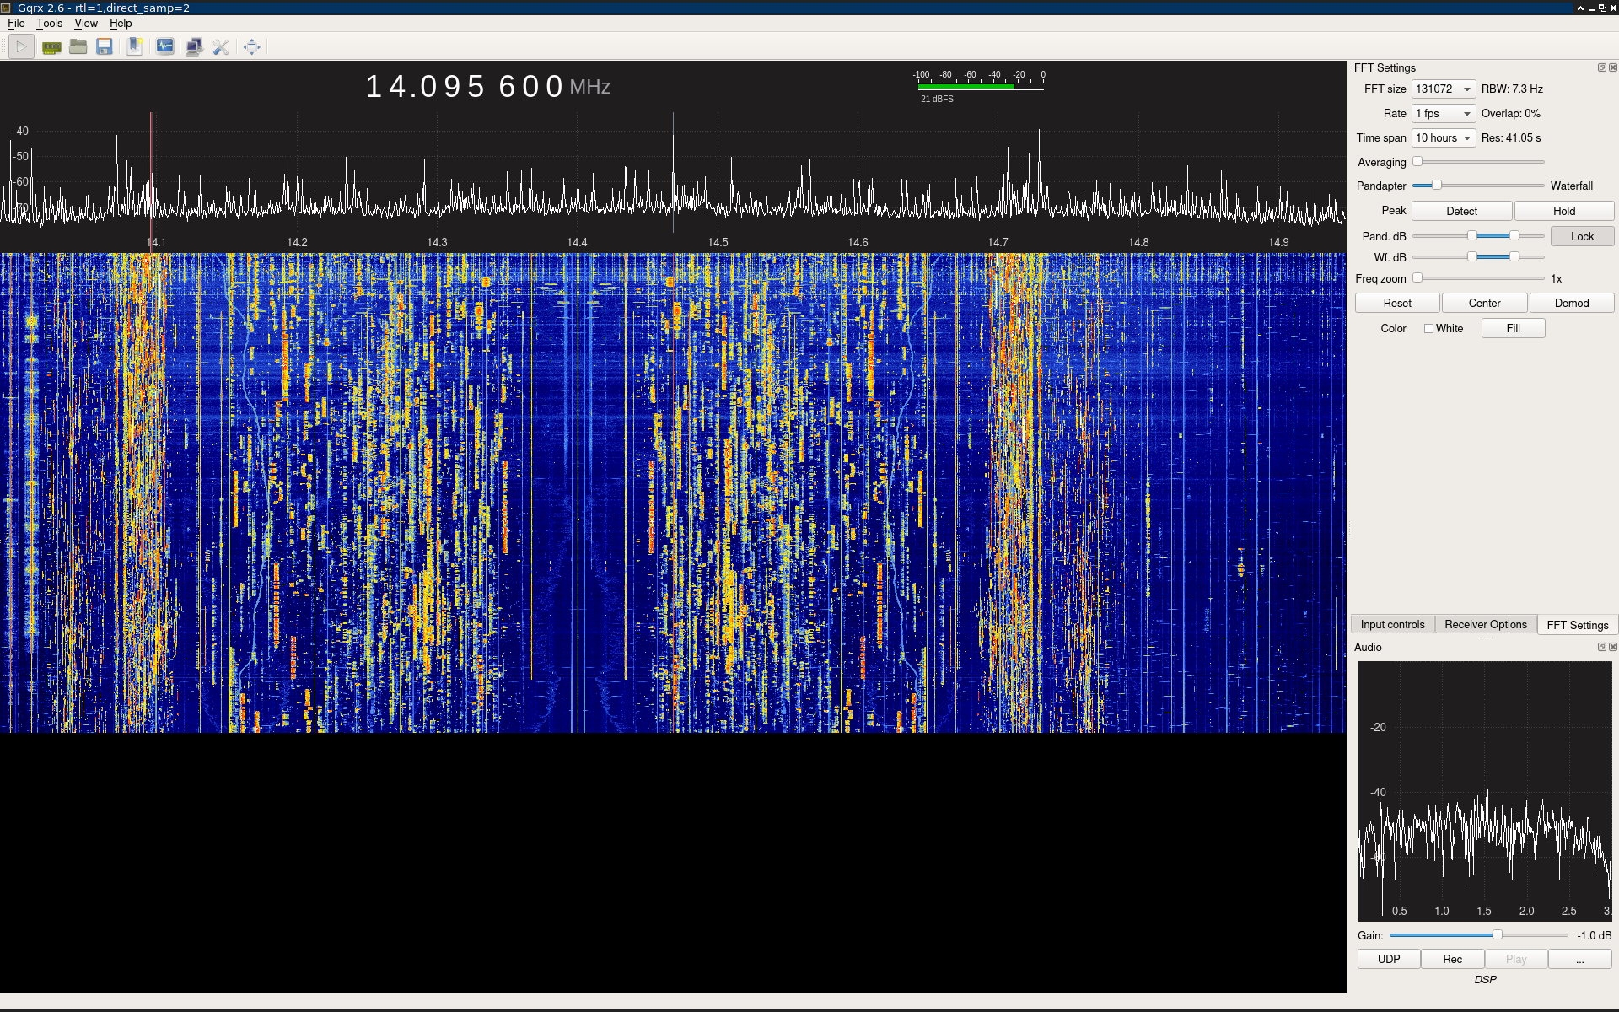Click the signal strength dBFS meter

click(979, 85)
